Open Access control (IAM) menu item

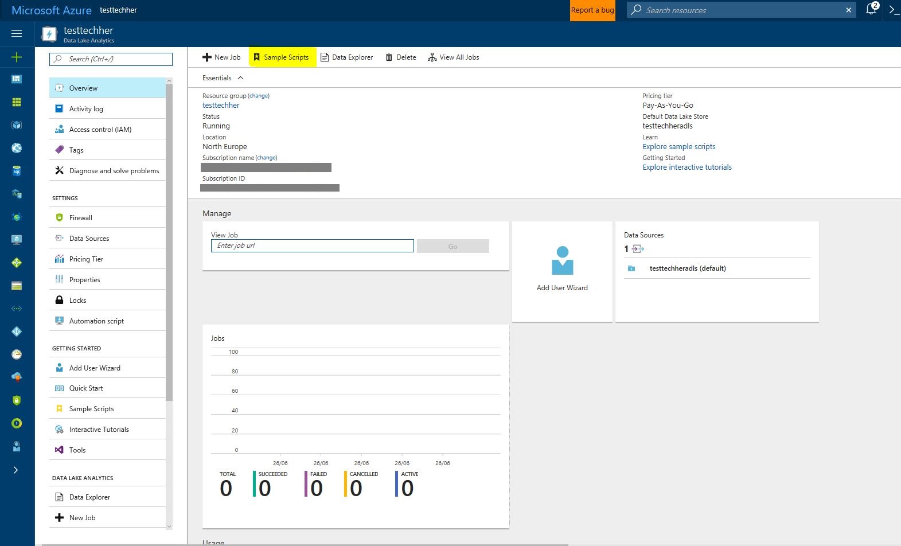click(x=107, y=129)
